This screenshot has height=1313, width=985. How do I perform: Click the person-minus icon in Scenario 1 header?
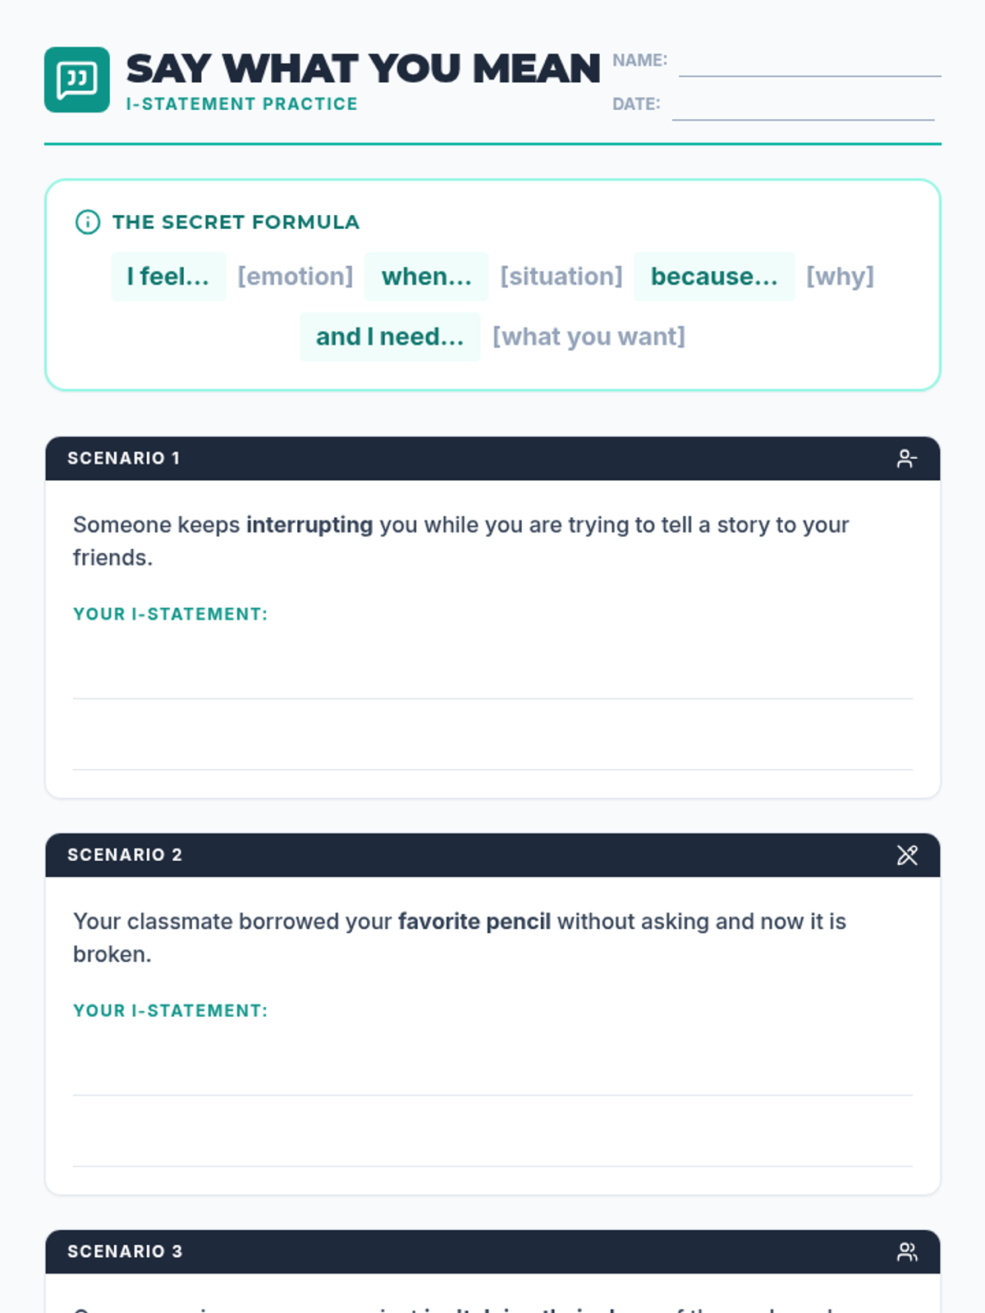click(x=907, y=459)
